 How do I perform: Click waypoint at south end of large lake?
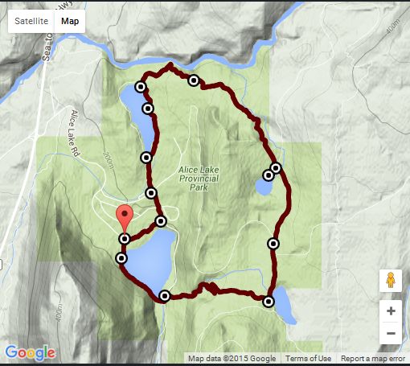(165, 296)
